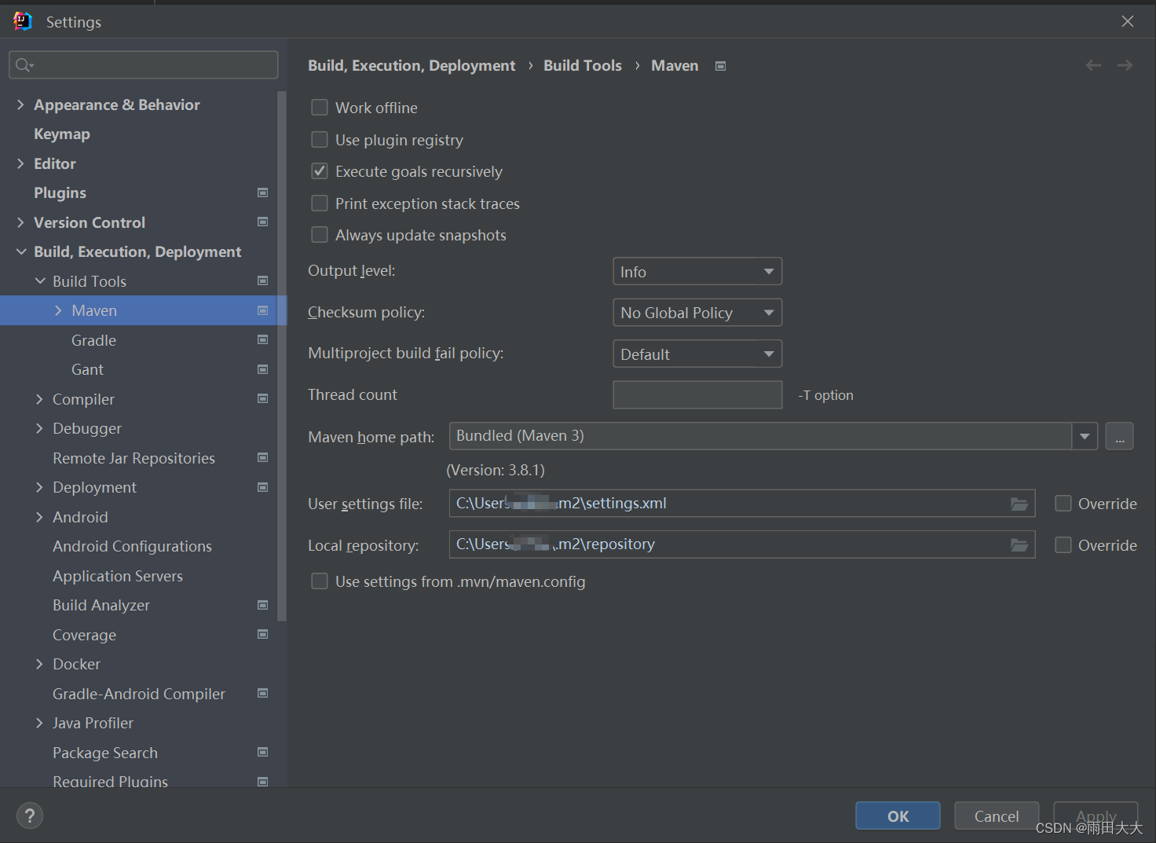
Task: Open the Maven home path dropdown arrow
Action: click(x=1085, y=436)
